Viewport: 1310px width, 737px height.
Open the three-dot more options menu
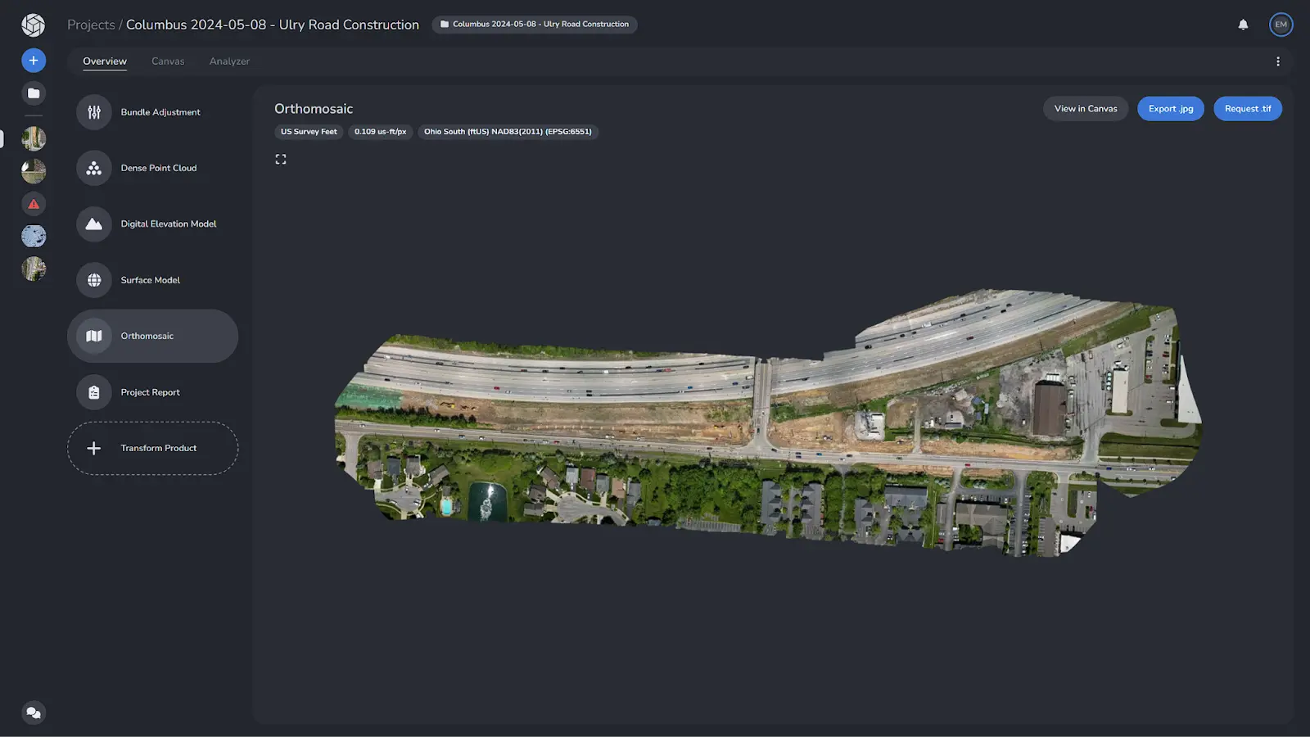click(x=1277, y=61)
